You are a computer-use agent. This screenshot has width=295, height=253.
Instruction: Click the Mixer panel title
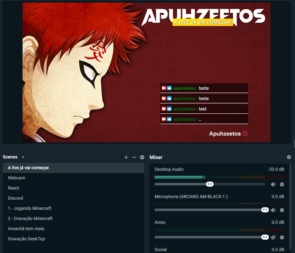tap(156, 157)
